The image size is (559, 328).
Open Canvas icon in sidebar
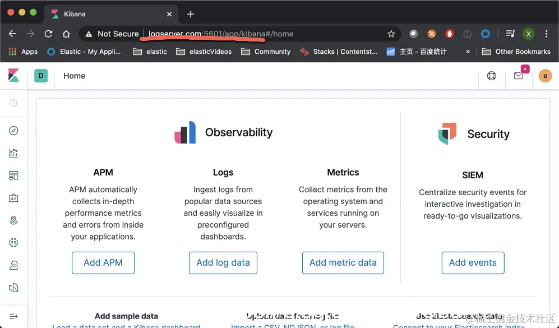pos(13,198)
